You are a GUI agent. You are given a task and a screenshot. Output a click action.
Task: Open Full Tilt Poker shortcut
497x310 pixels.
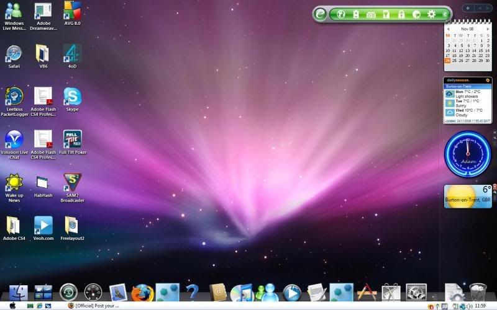[73, 139]
